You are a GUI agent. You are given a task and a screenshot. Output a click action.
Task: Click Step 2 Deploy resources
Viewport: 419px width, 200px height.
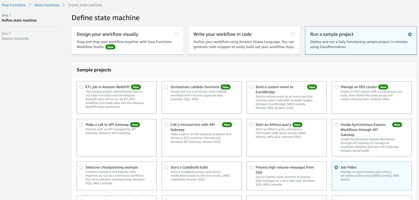(15, 36)
